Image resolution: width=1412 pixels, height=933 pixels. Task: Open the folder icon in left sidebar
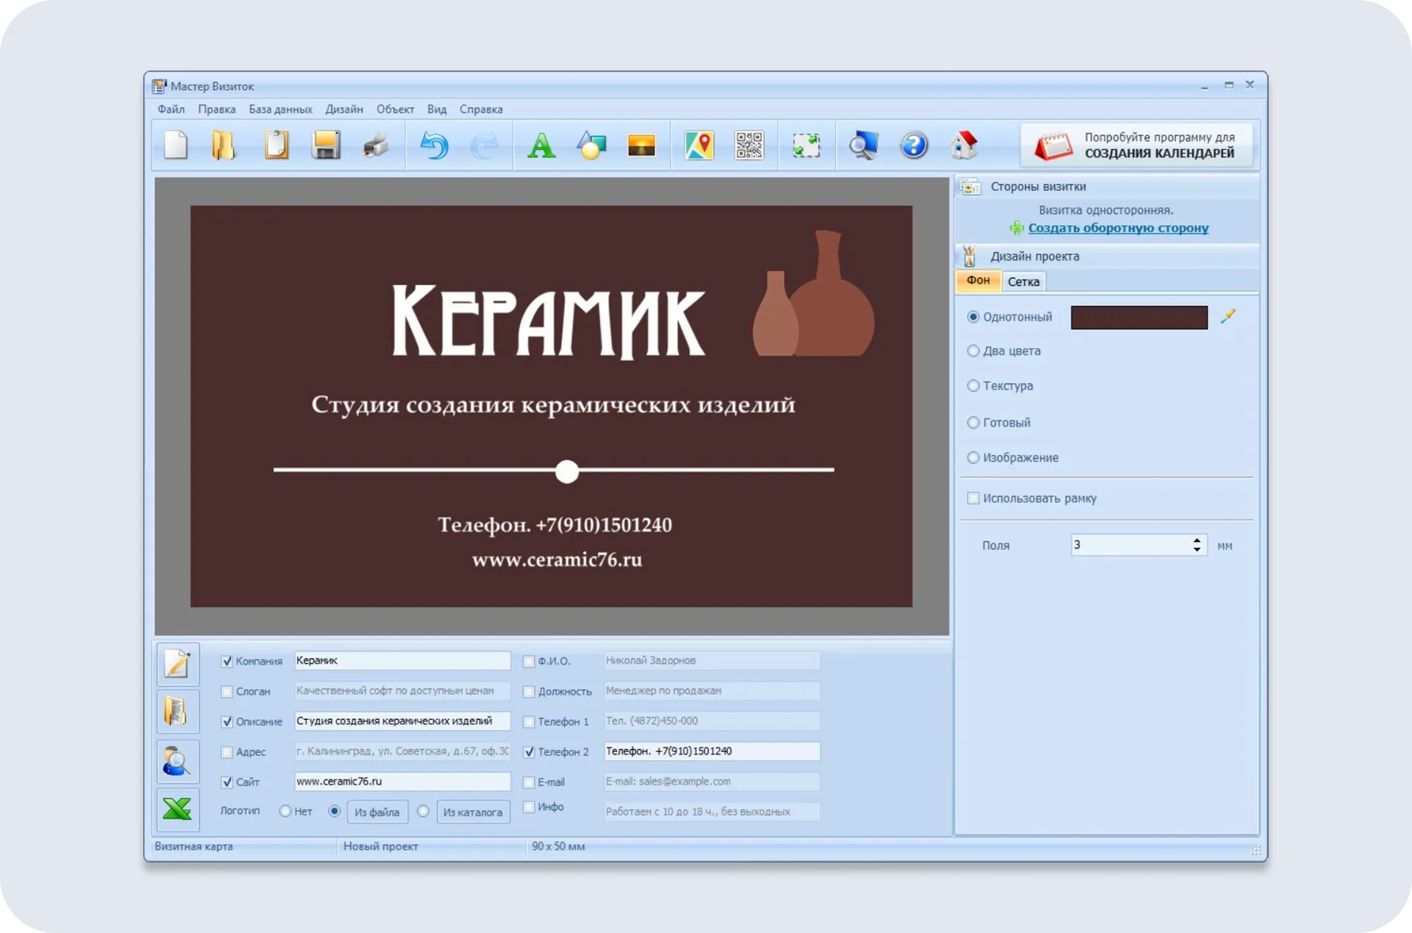pos(177,712)
